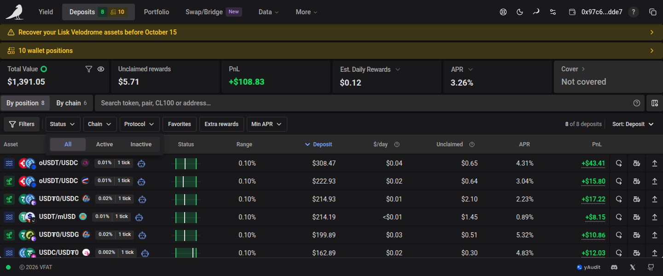
Task: Open the Min APR dropdown
Action: [267, 124]
